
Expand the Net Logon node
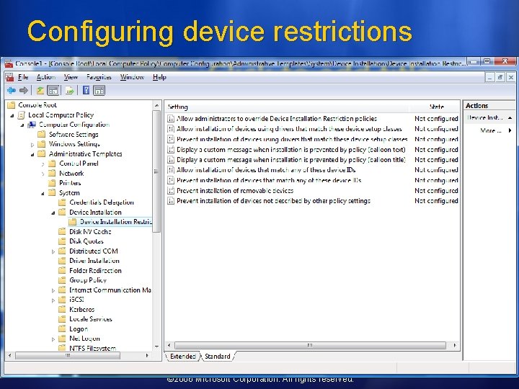(x=53, y=339)
